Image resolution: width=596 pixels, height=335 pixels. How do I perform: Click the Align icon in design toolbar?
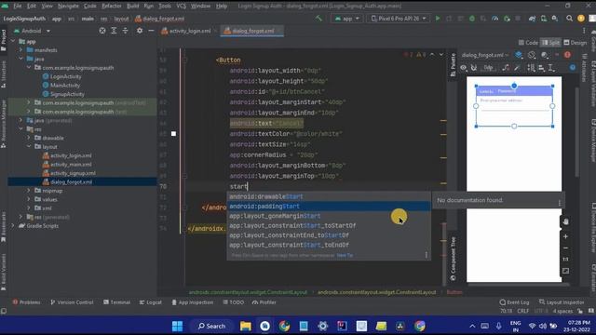[x=541, y=68]
